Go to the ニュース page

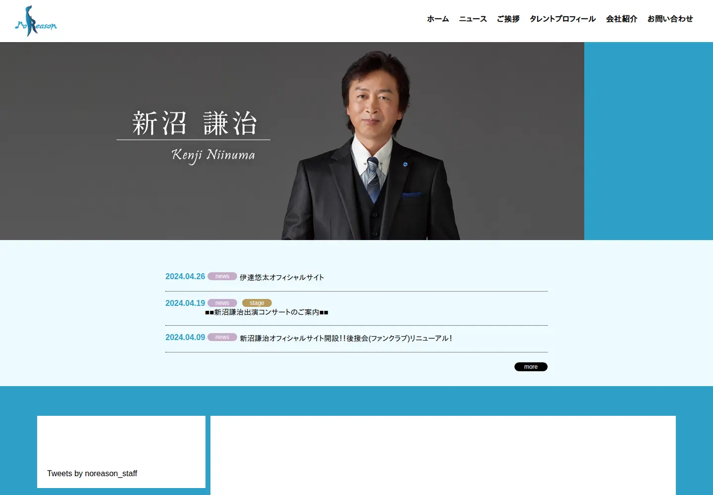(x=473, y=19)
